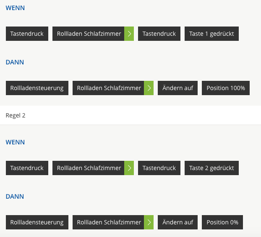Click green chevron in Regel 2 DANN row
The height and width of the screenshot is (237, 261).
[x=149, y=222]
